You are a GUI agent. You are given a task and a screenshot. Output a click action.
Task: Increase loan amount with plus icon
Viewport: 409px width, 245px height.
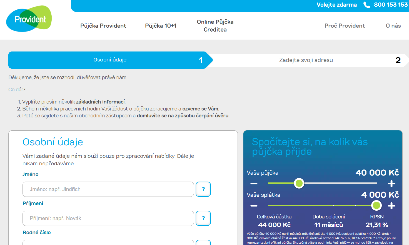[x=391, y=184]
